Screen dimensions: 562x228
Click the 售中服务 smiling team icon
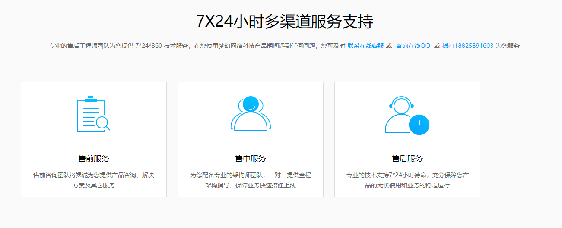[251, 113]
